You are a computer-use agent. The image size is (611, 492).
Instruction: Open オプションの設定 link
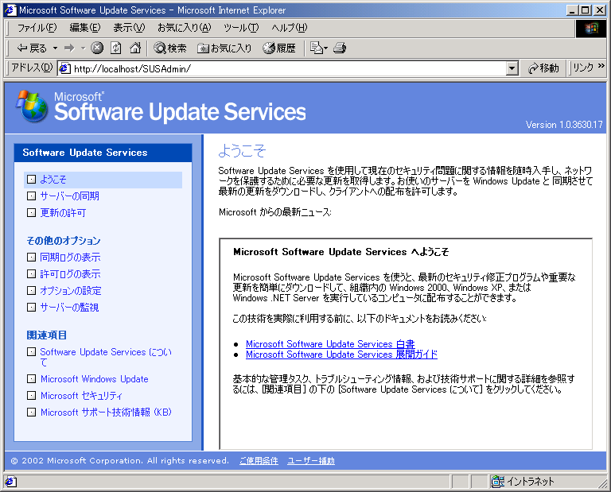coord(71,291)
